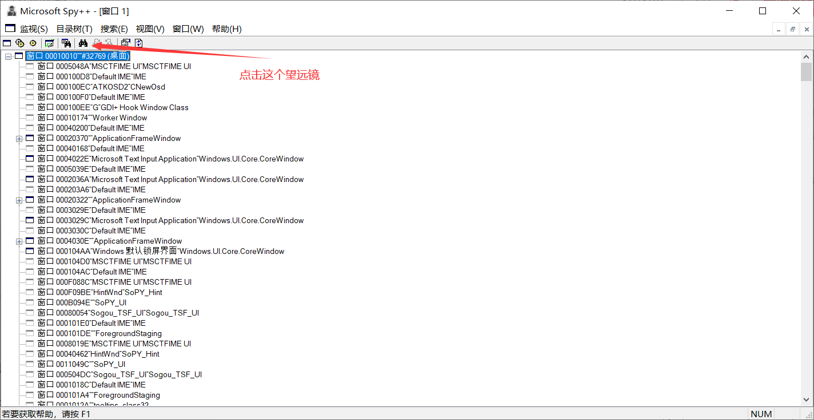Open a new Windows view
Image resolution: width=814 pixels, height=420 pixels.
[x=7, y=43]
